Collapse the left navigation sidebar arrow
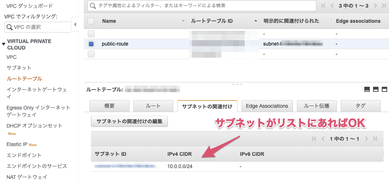389x184 pixels. (x=75, y=25)
